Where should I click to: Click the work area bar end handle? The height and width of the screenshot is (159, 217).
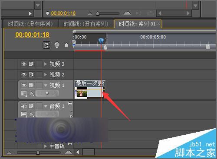coord(105,47)
